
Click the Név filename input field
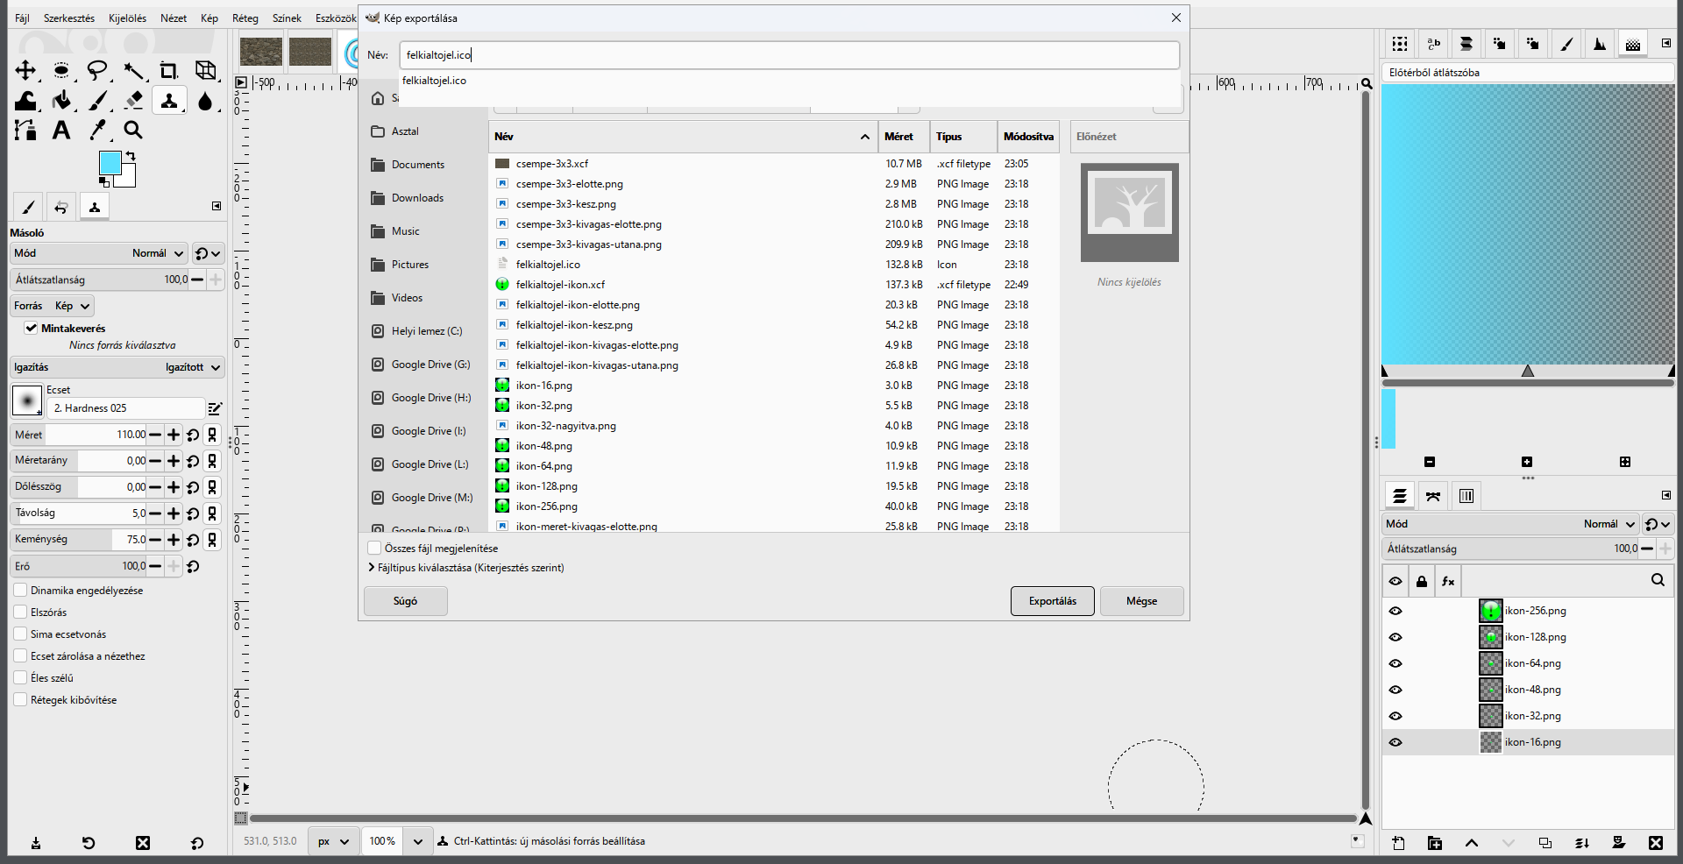tap(789, 55)
